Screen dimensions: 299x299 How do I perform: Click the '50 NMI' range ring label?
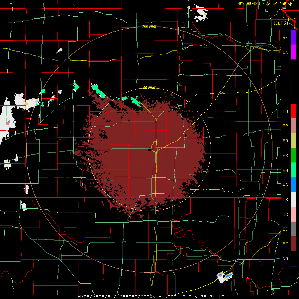[149, 88]
